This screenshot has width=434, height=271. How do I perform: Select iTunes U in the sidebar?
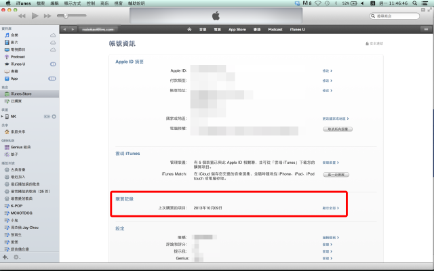click(x=18, y=64)
